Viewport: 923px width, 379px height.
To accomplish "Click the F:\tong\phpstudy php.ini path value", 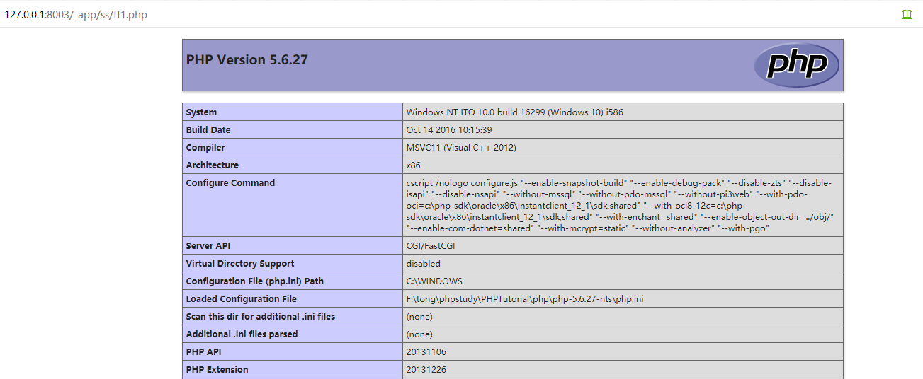I will pos(525,299).
